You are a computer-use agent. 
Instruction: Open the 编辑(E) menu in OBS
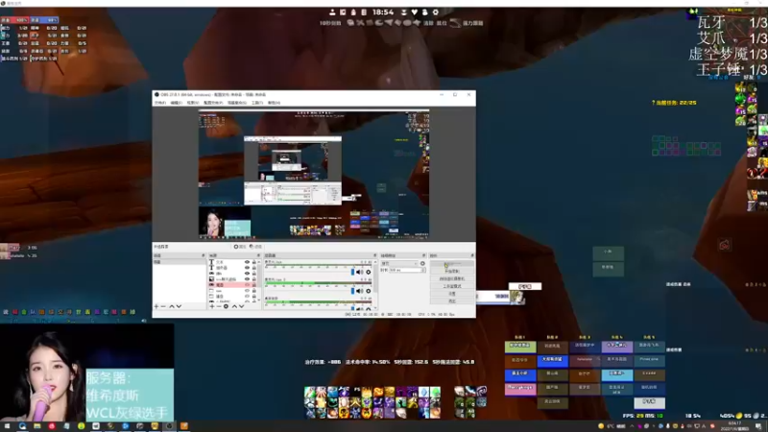click(177, 103)
